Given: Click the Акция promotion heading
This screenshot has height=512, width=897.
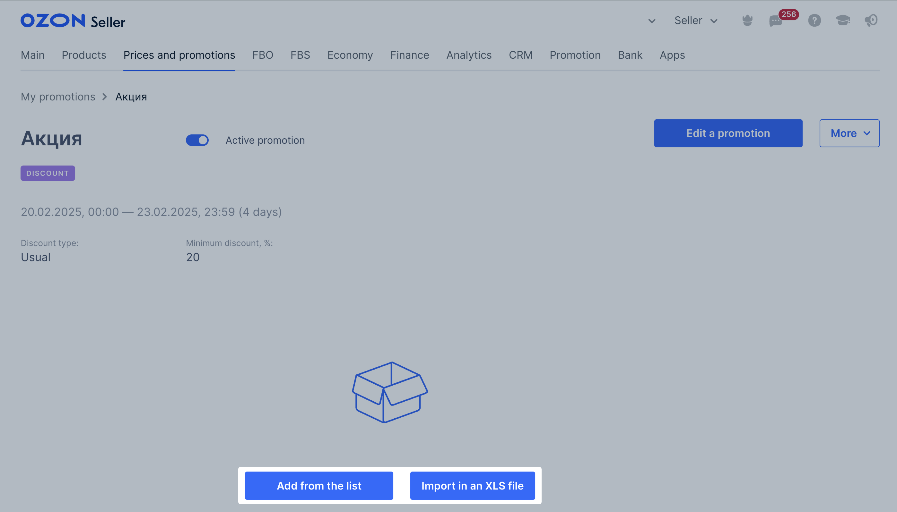Looking at the screenshot, I should pyautogui.click(x=51, y=139).
